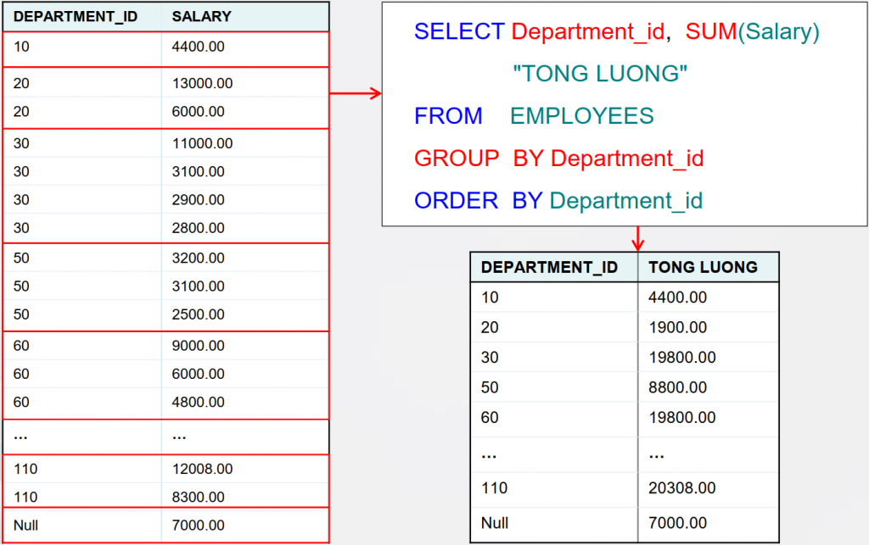Click the GROUP keyword in the query
This screenshot has height=545, width=869.
(457, 158)
